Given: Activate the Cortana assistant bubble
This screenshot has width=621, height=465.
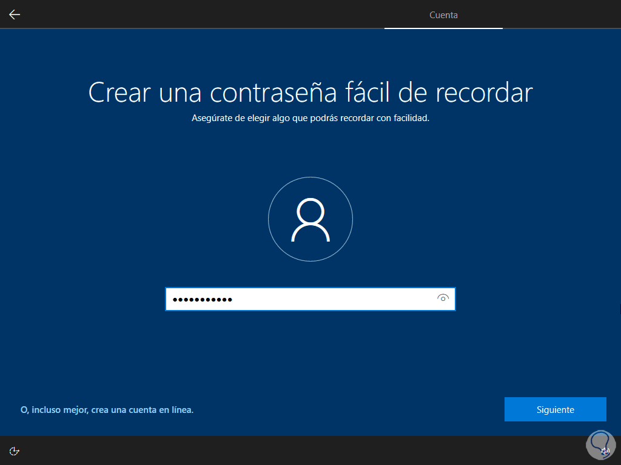Looking at the screenshot, I should point(600,444).
